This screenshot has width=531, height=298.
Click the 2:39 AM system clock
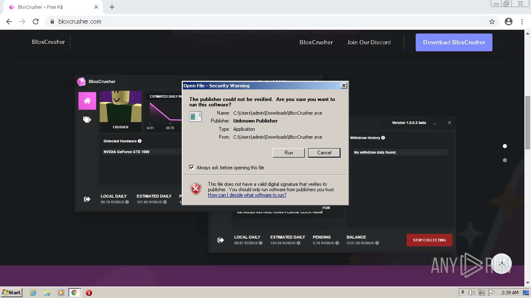coord(510,293)
